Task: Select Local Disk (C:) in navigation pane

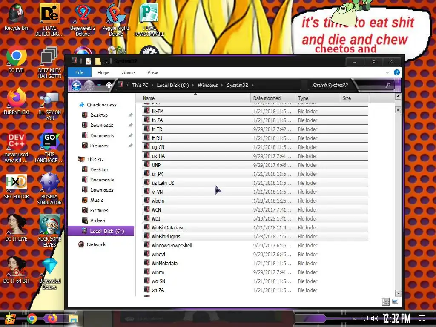Action: [100, 231]
